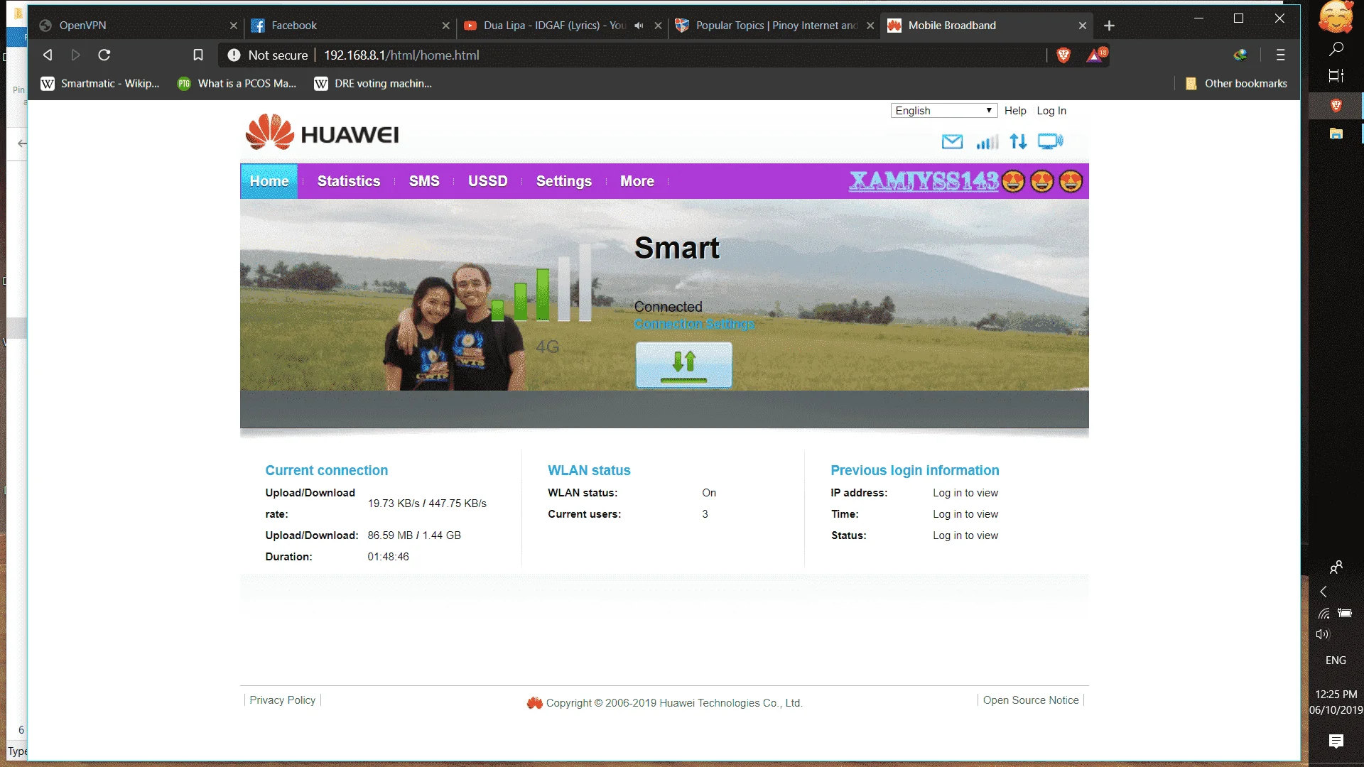Image resolution: width=1364 pixels, height=767 pixels.
Task: Open the SMS tab
Action: [424, 181]
